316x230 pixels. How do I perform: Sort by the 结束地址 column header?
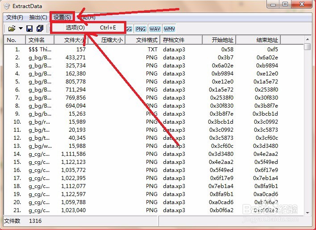click(258, 40)
